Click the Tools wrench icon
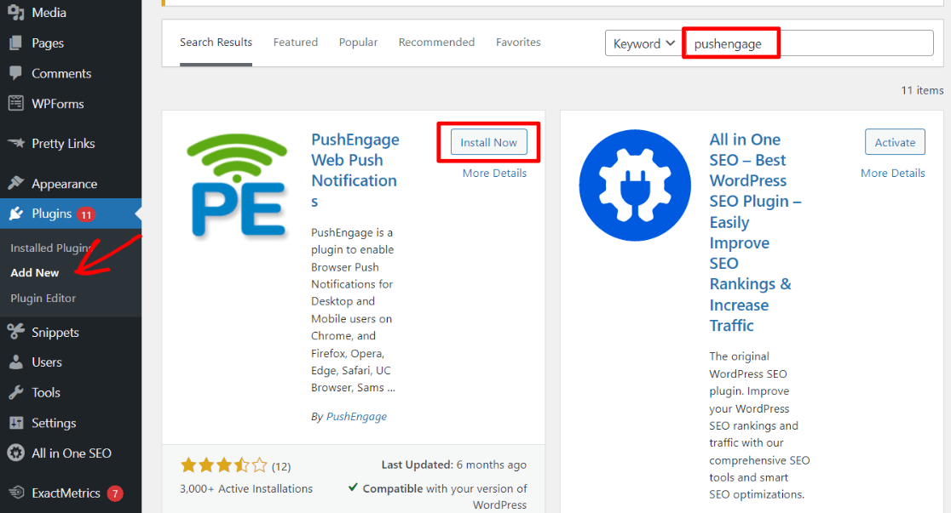 click(x=16, y=392)
